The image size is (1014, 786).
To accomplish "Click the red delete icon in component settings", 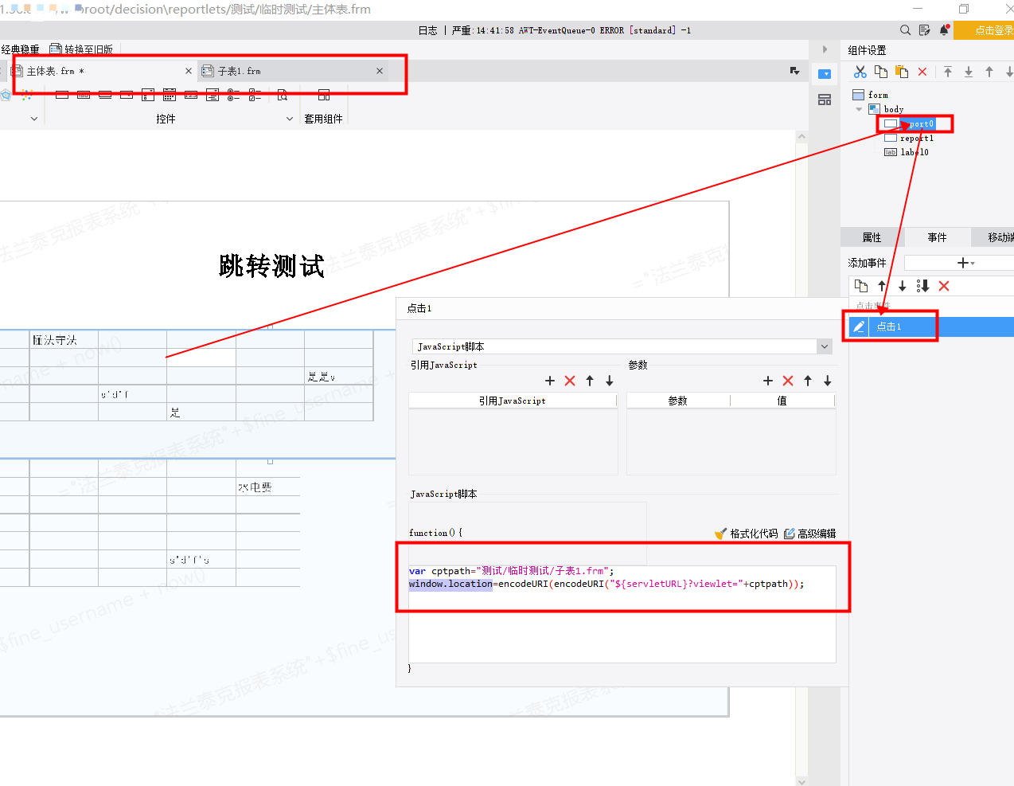I will coord(922,72).
